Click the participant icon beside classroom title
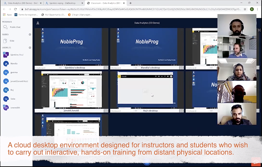The height and width of the screenshot is (167, 262). (x=38, y=23)
